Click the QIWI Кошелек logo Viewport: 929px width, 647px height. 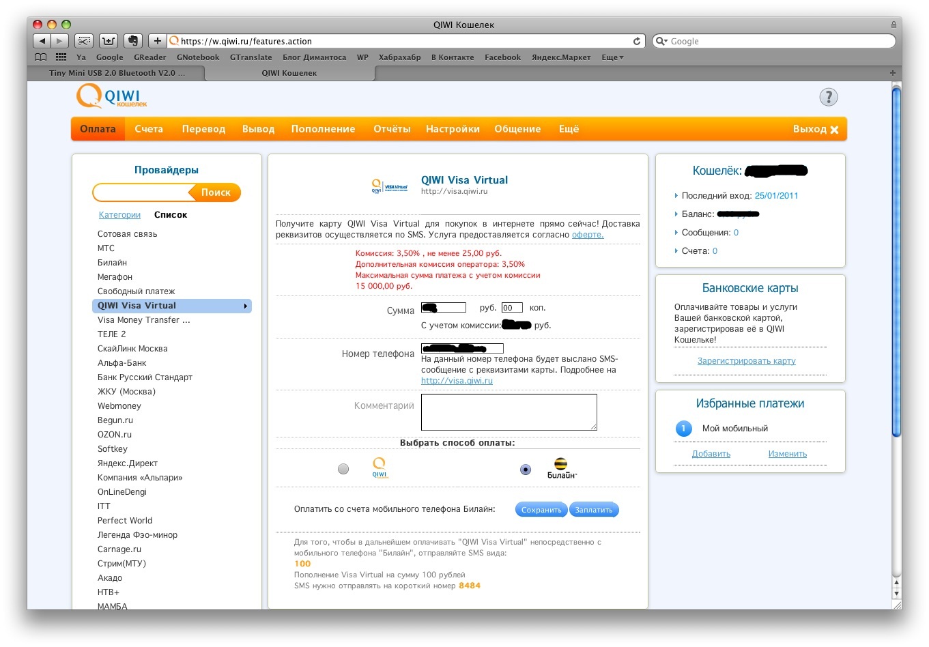pos(112,96)
